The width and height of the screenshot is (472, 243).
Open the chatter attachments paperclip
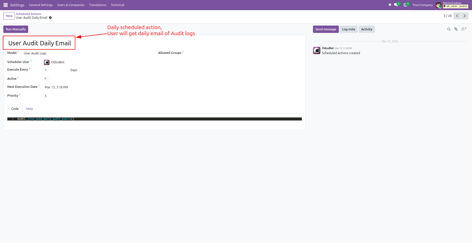point(456,29)
